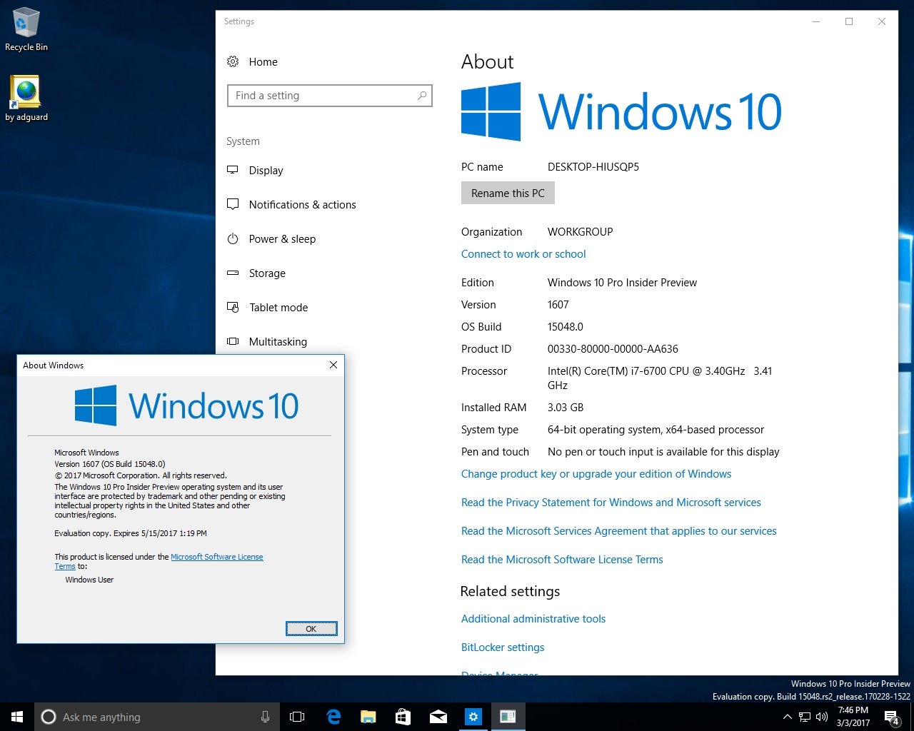Open BitLocker settings link
The width and height of the screenshot is (914, 731).
(503, 647)
